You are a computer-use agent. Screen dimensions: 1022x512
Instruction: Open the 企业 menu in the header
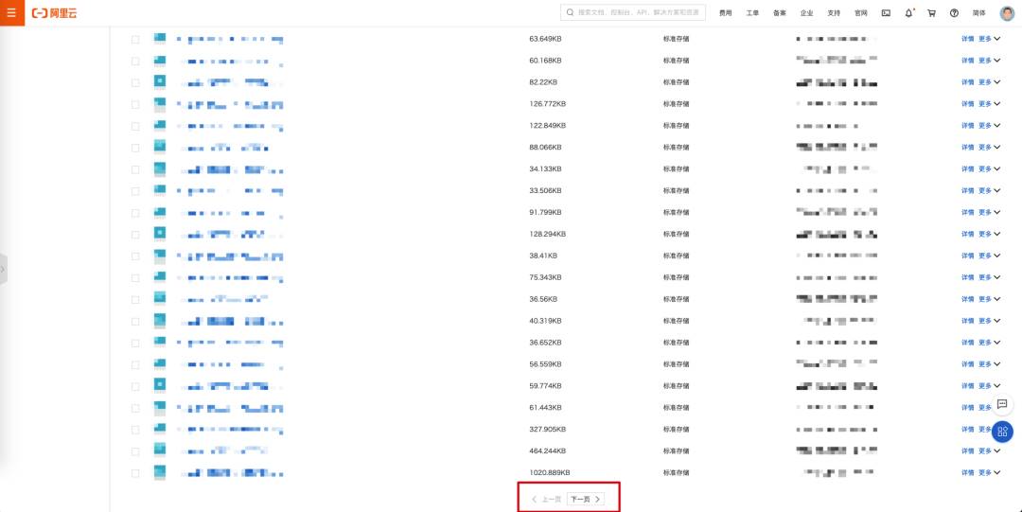tap(807, 13)
